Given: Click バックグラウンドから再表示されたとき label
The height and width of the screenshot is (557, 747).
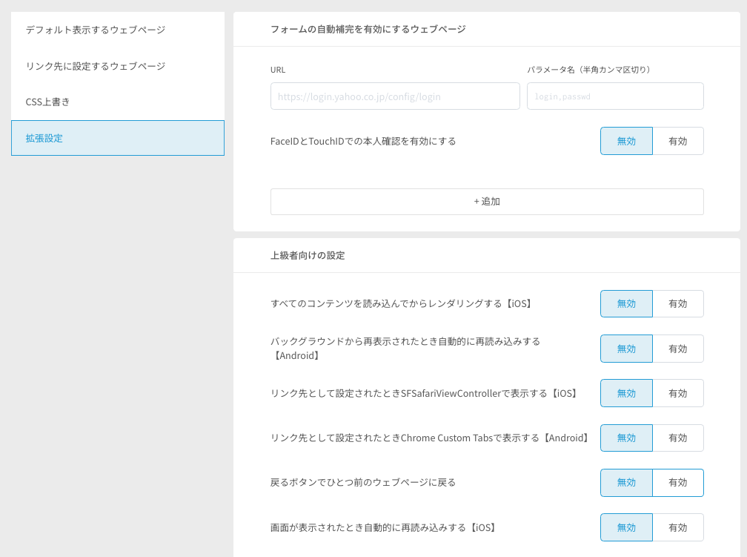Looking at the screenshot, I should [405, 349].
